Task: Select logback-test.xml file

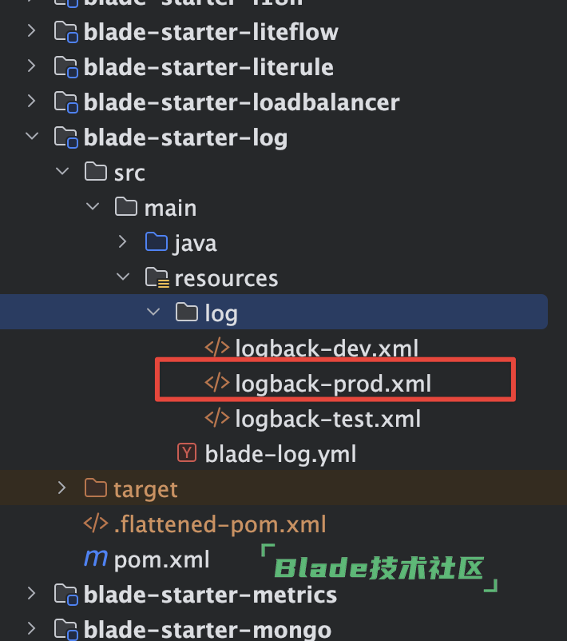Action: 327,419
